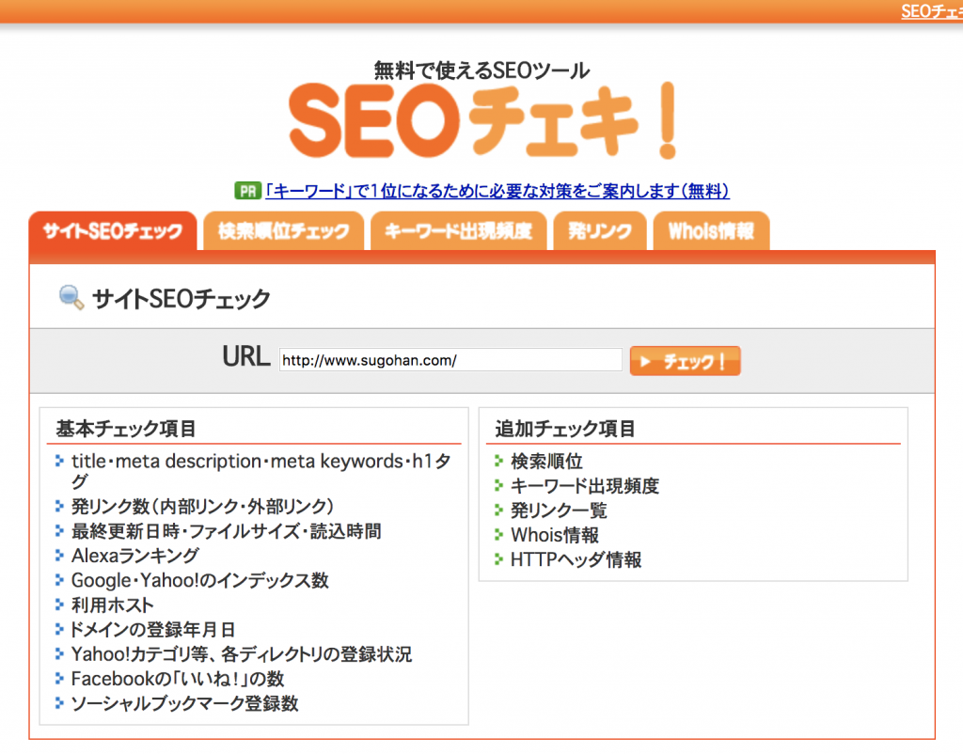Open the キーワード出現頻度 tab
Image resolution: width=963 pixels, height=754 pixels.
click(458, 231)
